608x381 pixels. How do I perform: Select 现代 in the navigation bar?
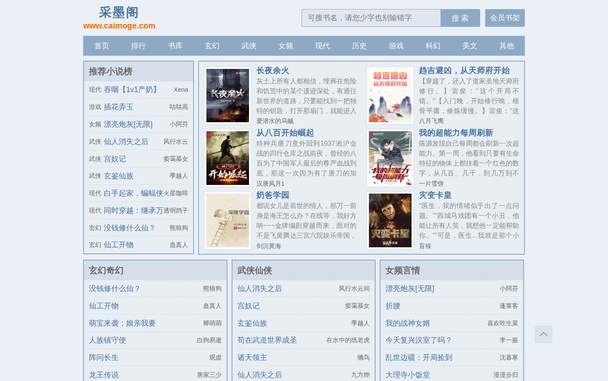322,46
